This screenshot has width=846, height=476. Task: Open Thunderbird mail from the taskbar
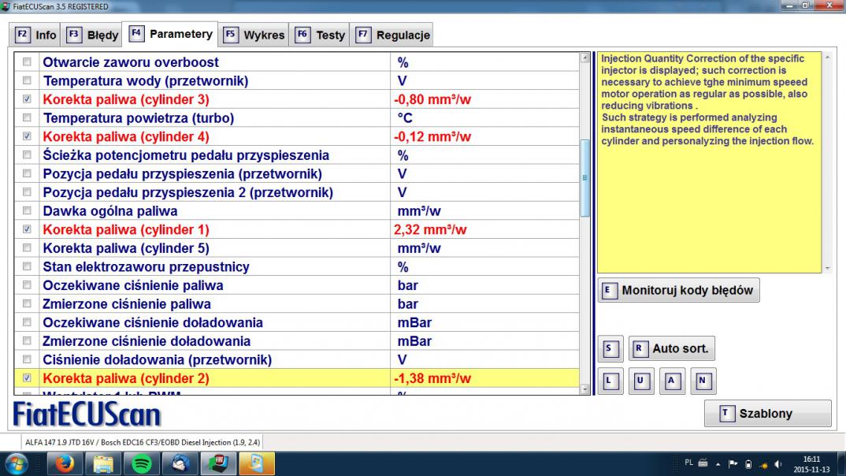click(181, 464)
